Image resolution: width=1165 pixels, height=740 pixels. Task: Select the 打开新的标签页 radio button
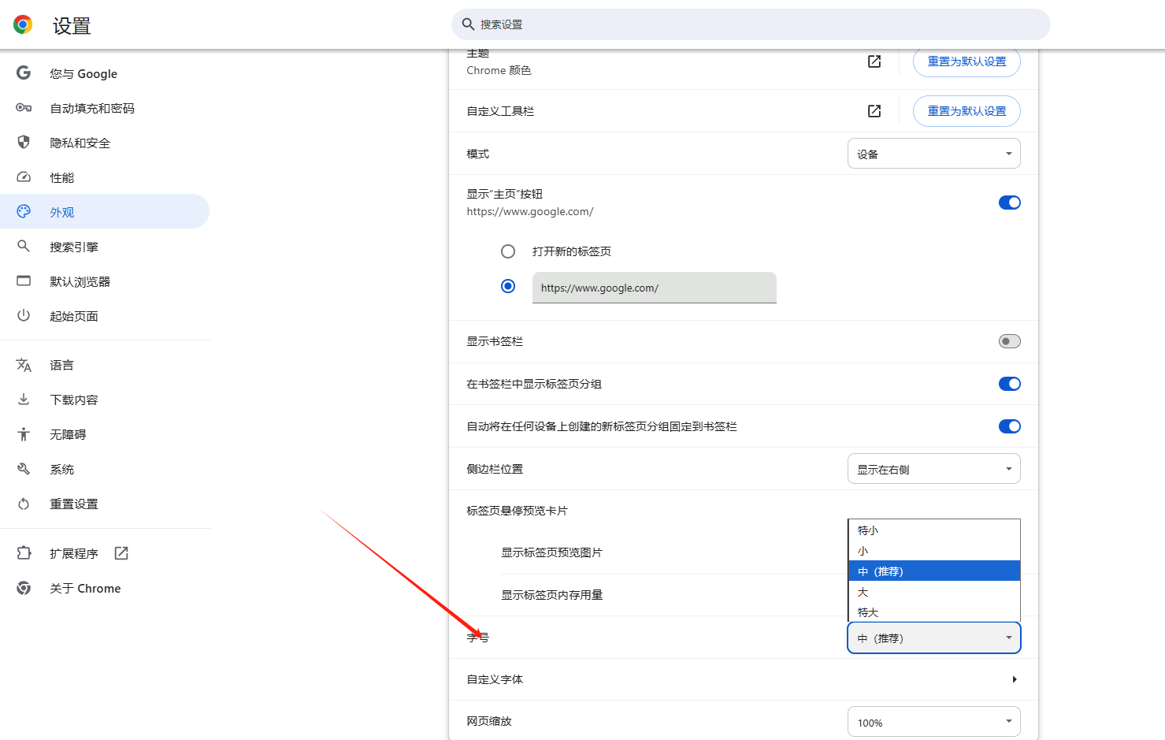pyautogui.click(x=508, y=251)
